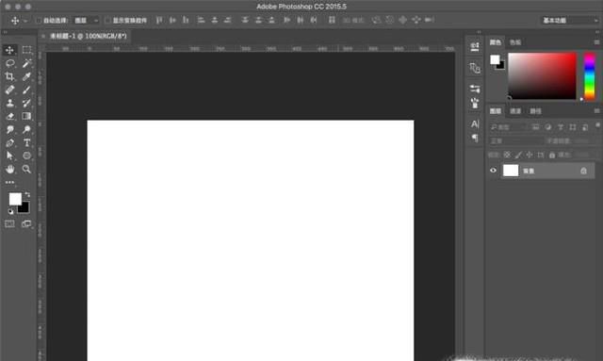Select the Magic Wand tool
The image size is (603, 361).
click(26, 63)
